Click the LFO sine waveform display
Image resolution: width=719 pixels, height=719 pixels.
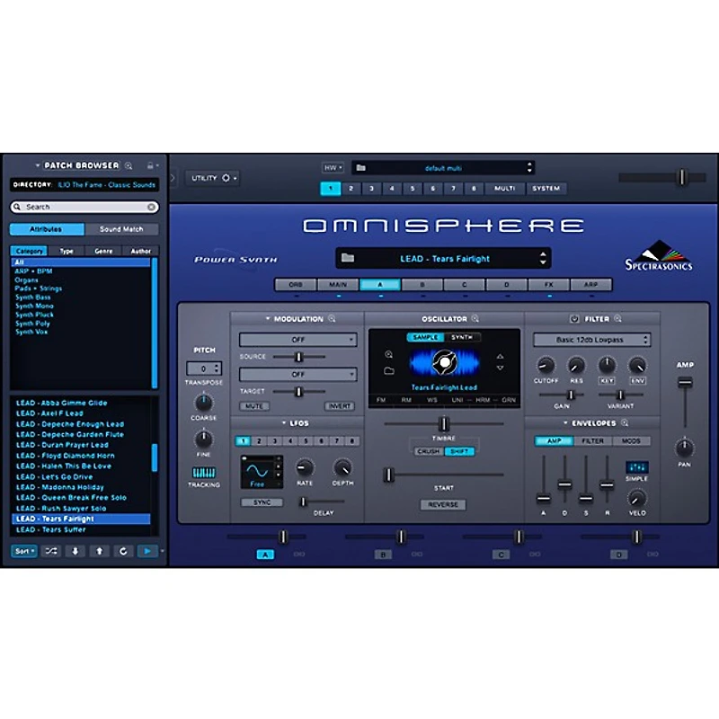pyautogui.click(x=257, y=471)
